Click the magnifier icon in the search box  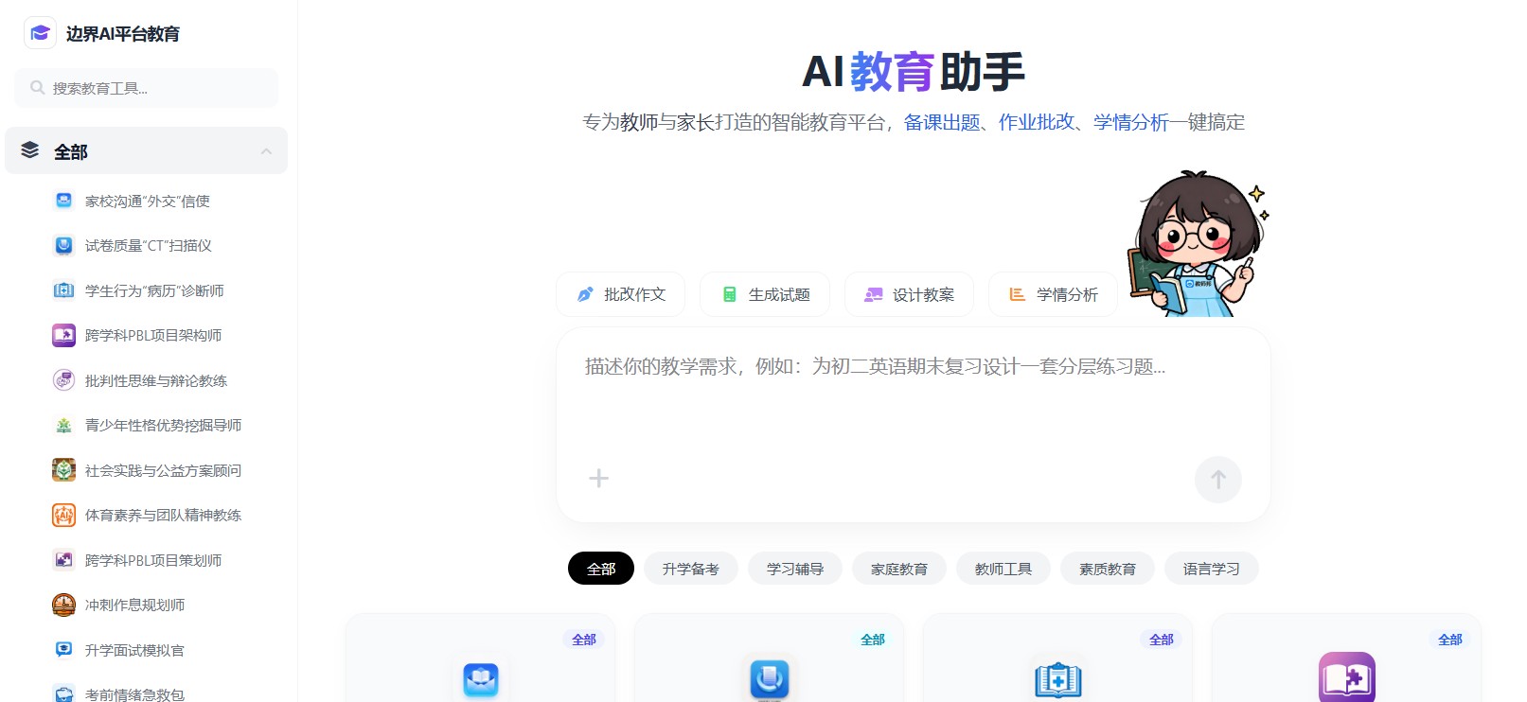38,88
